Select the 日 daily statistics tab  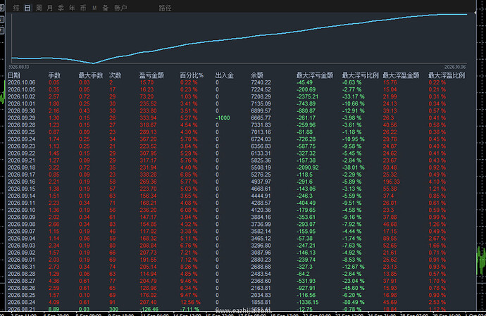27,8
